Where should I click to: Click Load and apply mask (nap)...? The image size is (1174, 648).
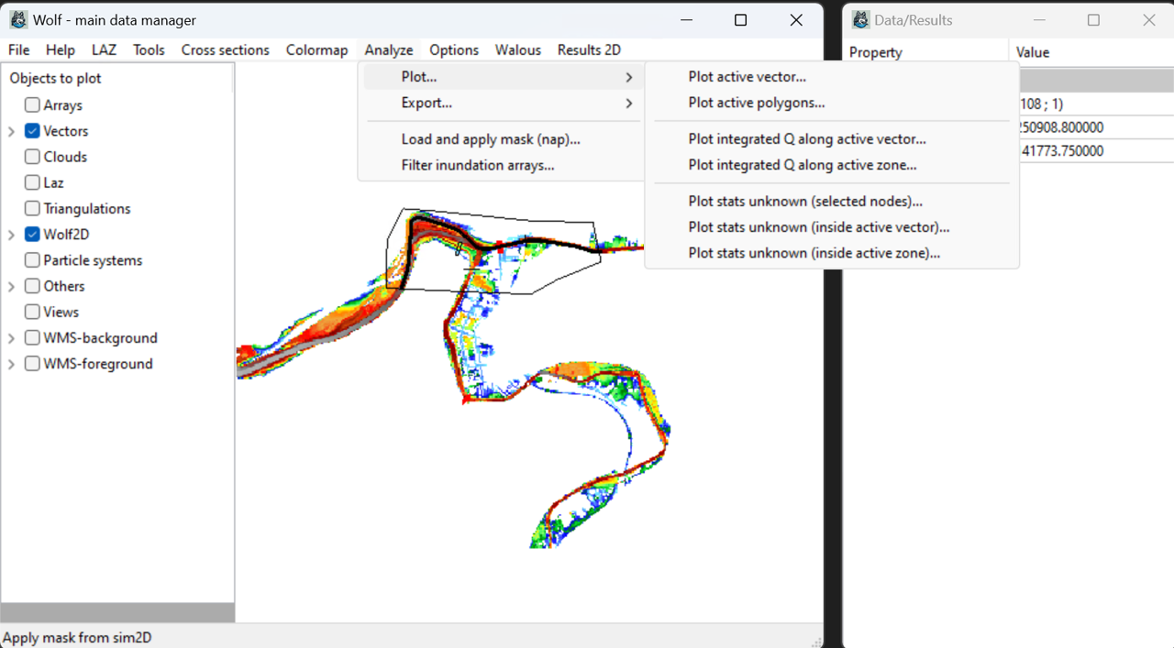tap(490, 139)
